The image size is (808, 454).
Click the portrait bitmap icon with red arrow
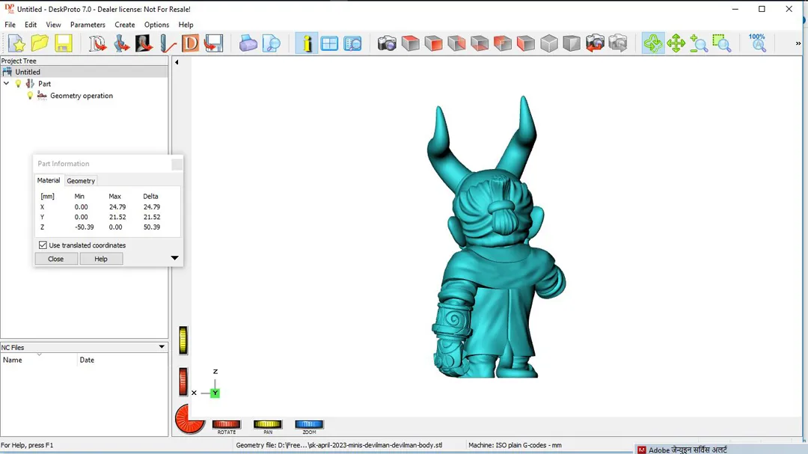[x=144, y=43]
